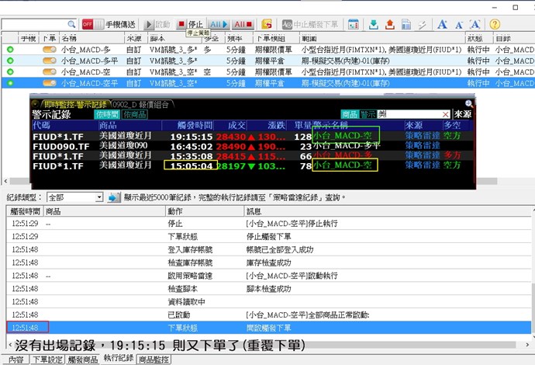535x365 pixels.
Task: Toggle order switch for 小台_MACD-多平 row
Action: point(49,60)
